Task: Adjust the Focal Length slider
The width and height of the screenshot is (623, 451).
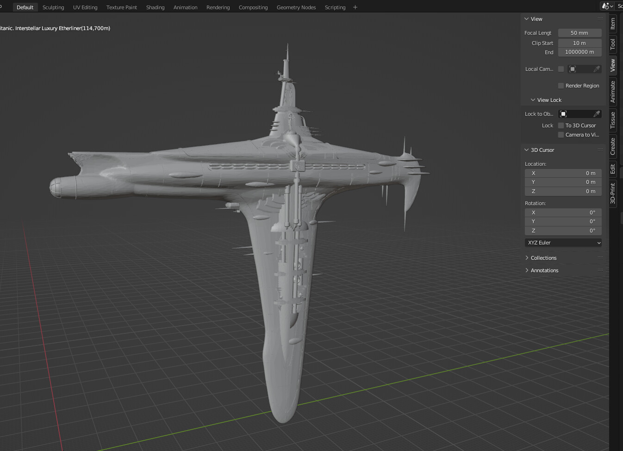Action: (x=579, y=32)
